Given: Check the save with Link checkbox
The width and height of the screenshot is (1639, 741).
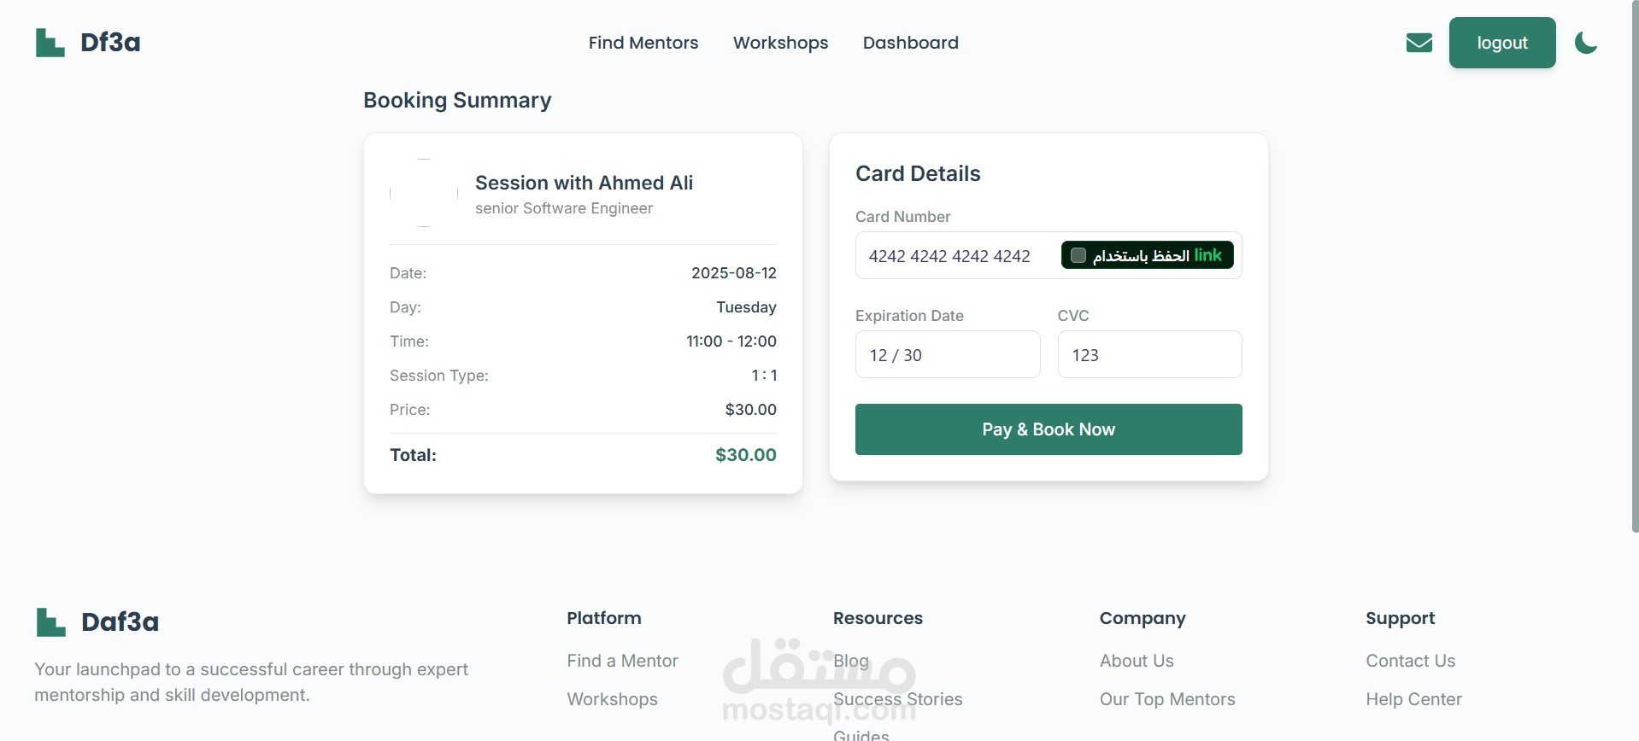Looking at the screenshot, I should [1078, 255].
